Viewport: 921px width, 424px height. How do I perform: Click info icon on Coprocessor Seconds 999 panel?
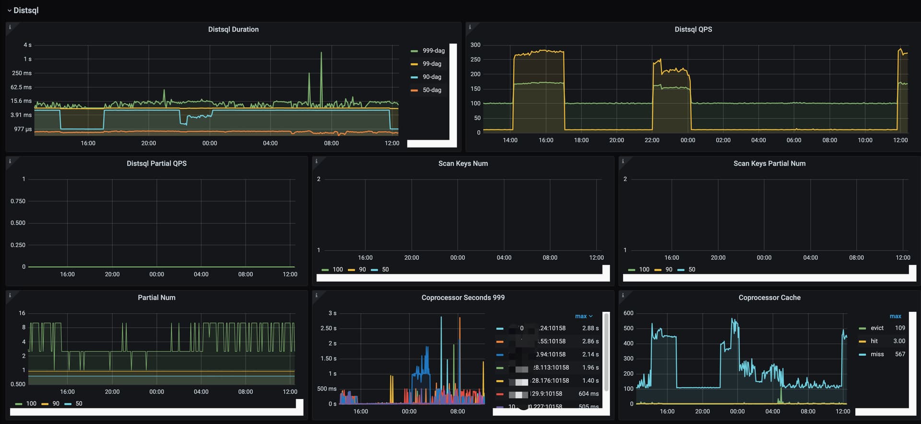(x=316, y=296)
